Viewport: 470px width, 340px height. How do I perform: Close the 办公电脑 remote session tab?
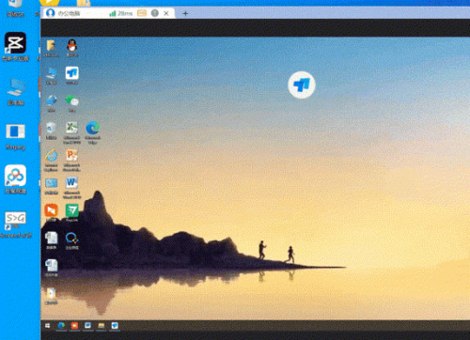166,13
